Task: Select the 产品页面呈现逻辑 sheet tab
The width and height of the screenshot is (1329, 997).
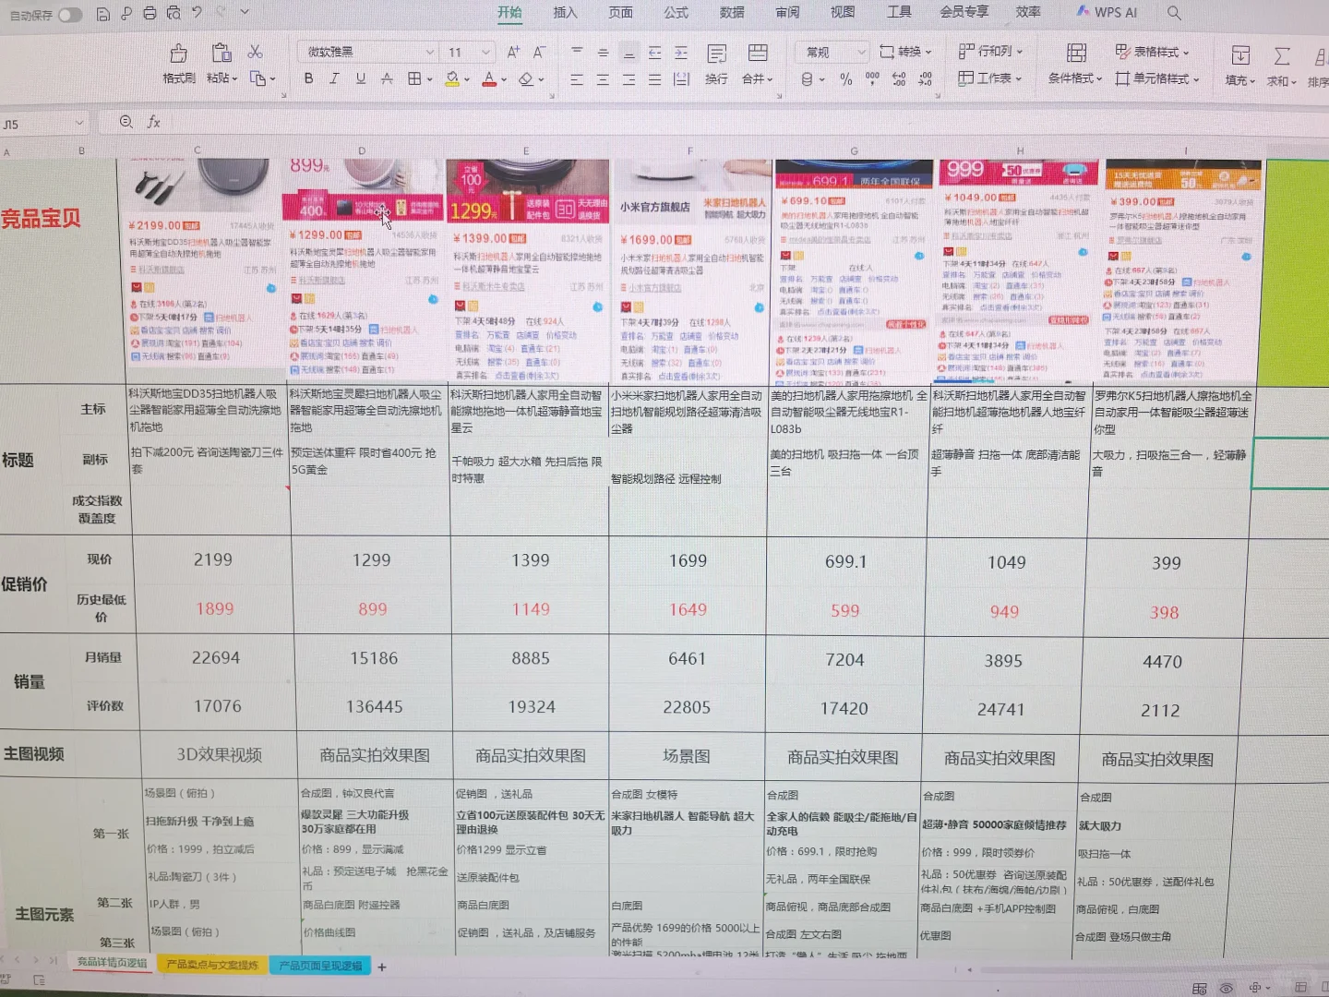Action: click(320, 966)
